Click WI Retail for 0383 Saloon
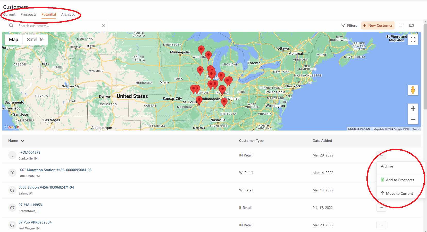This screenshot has width=427, height=232. point(246,190)
